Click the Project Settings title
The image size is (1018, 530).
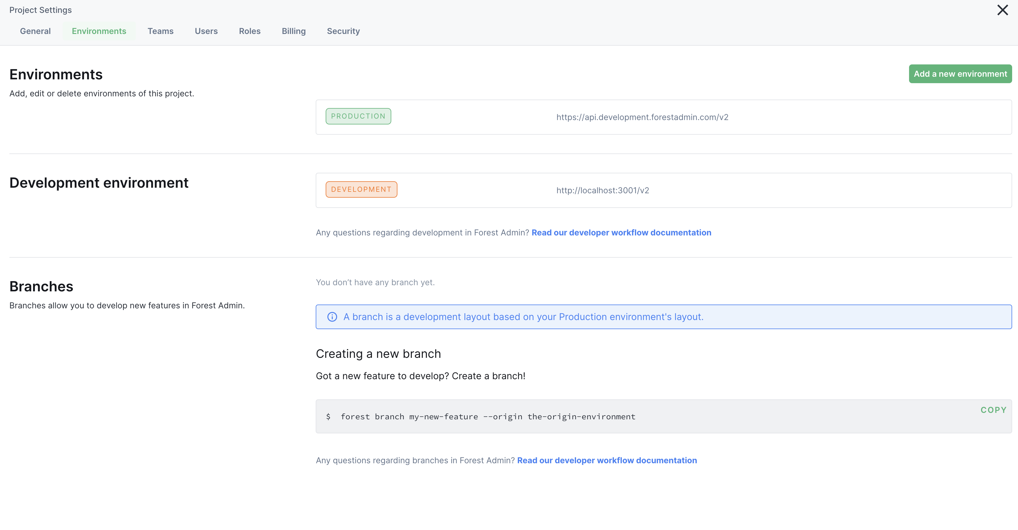pos(40,10)
